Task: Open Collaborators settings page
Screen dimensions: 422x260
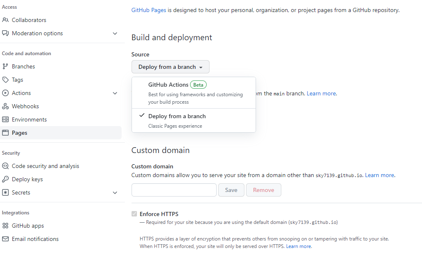Action: click(x=29, y=20)
